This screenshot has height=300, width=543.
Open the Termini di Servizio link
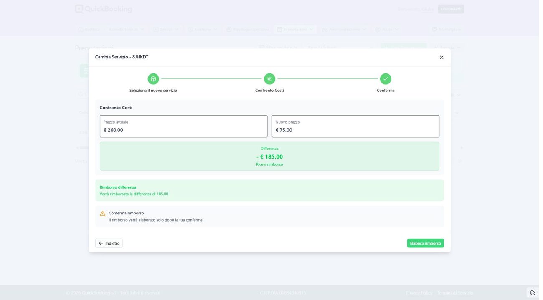(455, 293)
